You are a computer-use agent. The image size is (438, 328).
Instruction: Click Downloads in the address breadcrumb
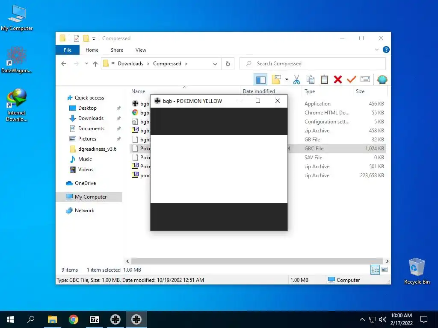point(130,64)
